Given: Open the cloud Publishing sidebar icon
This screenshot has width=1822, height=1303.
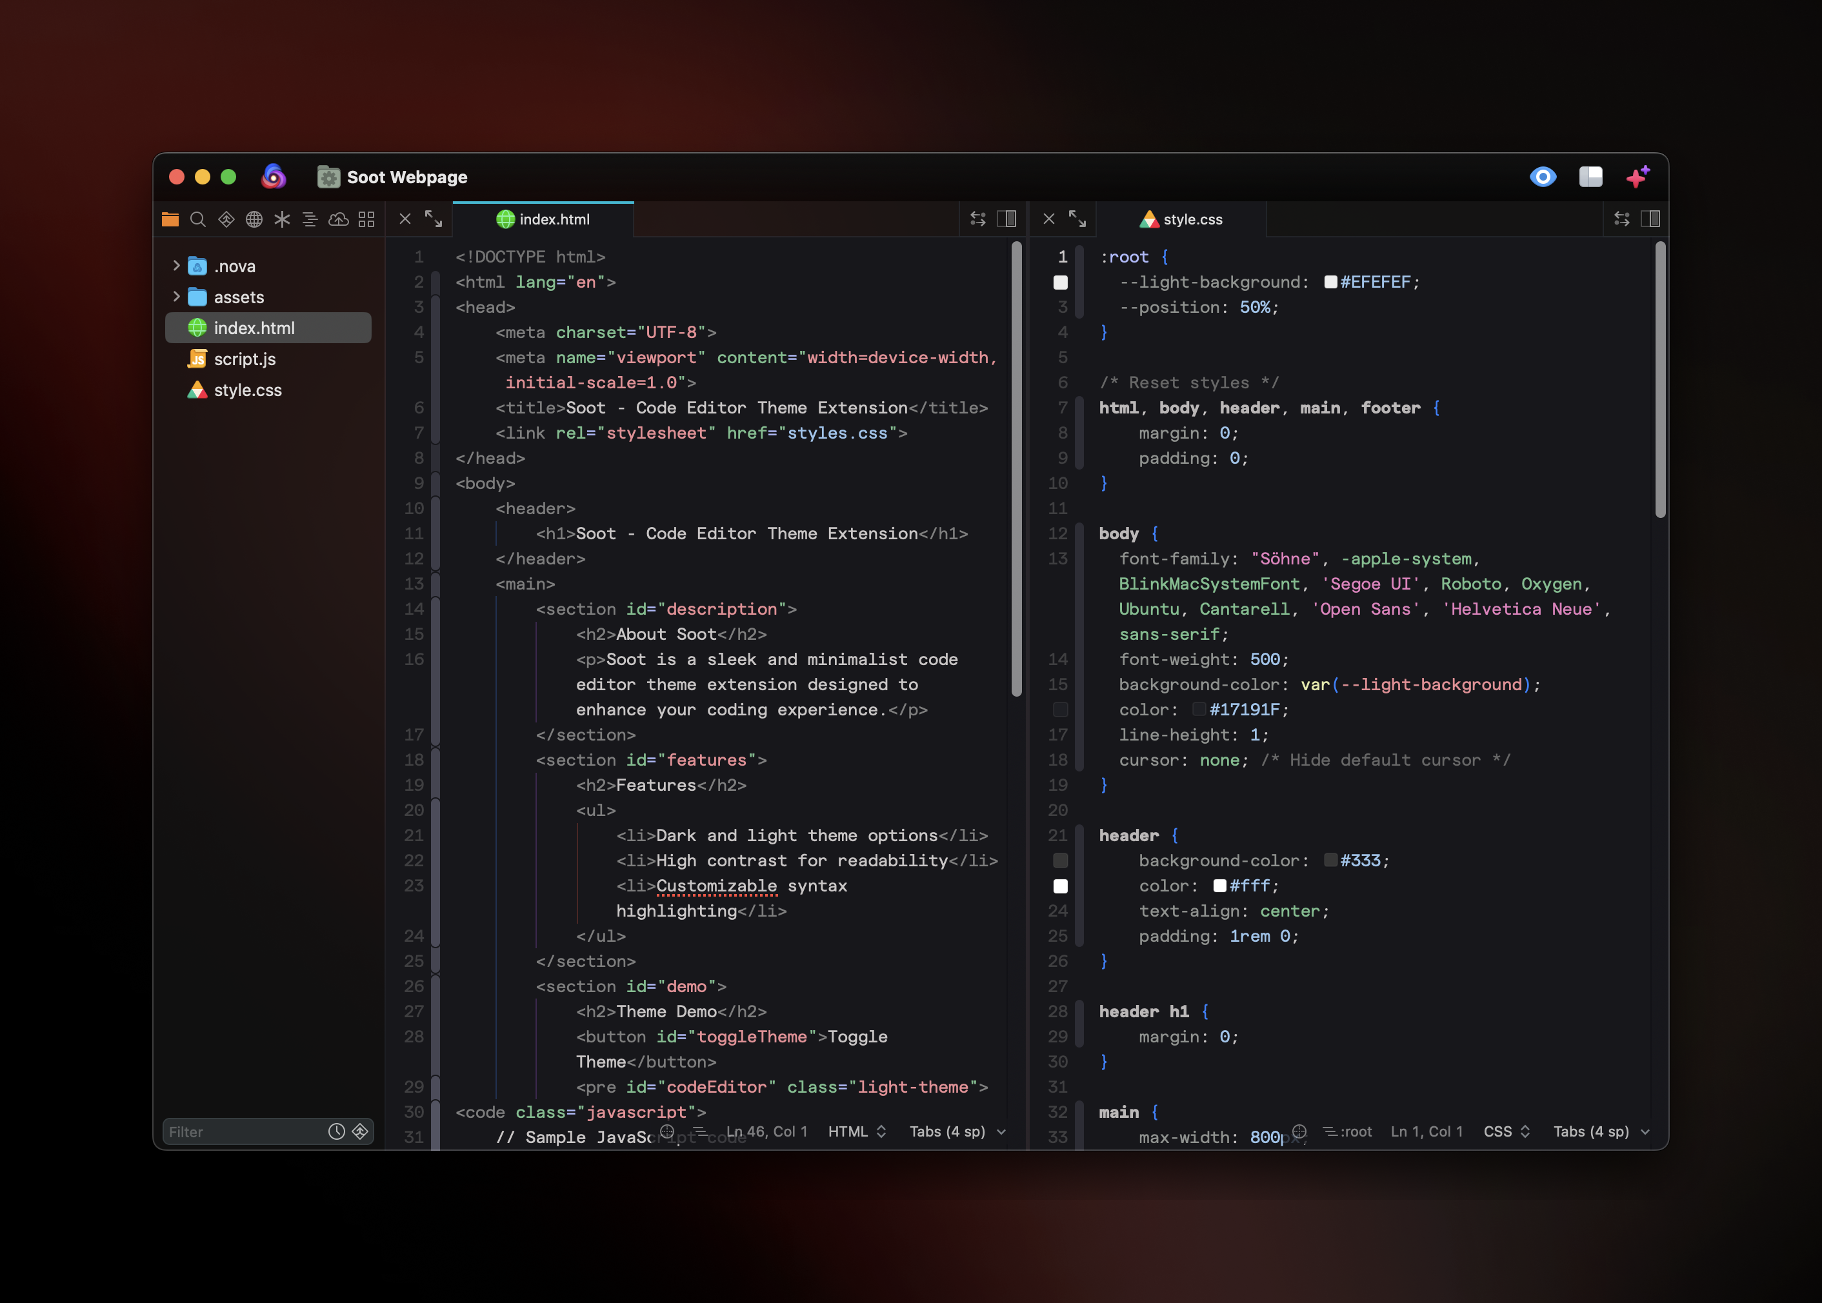Looking at the screenshot, I should point(339,219).
